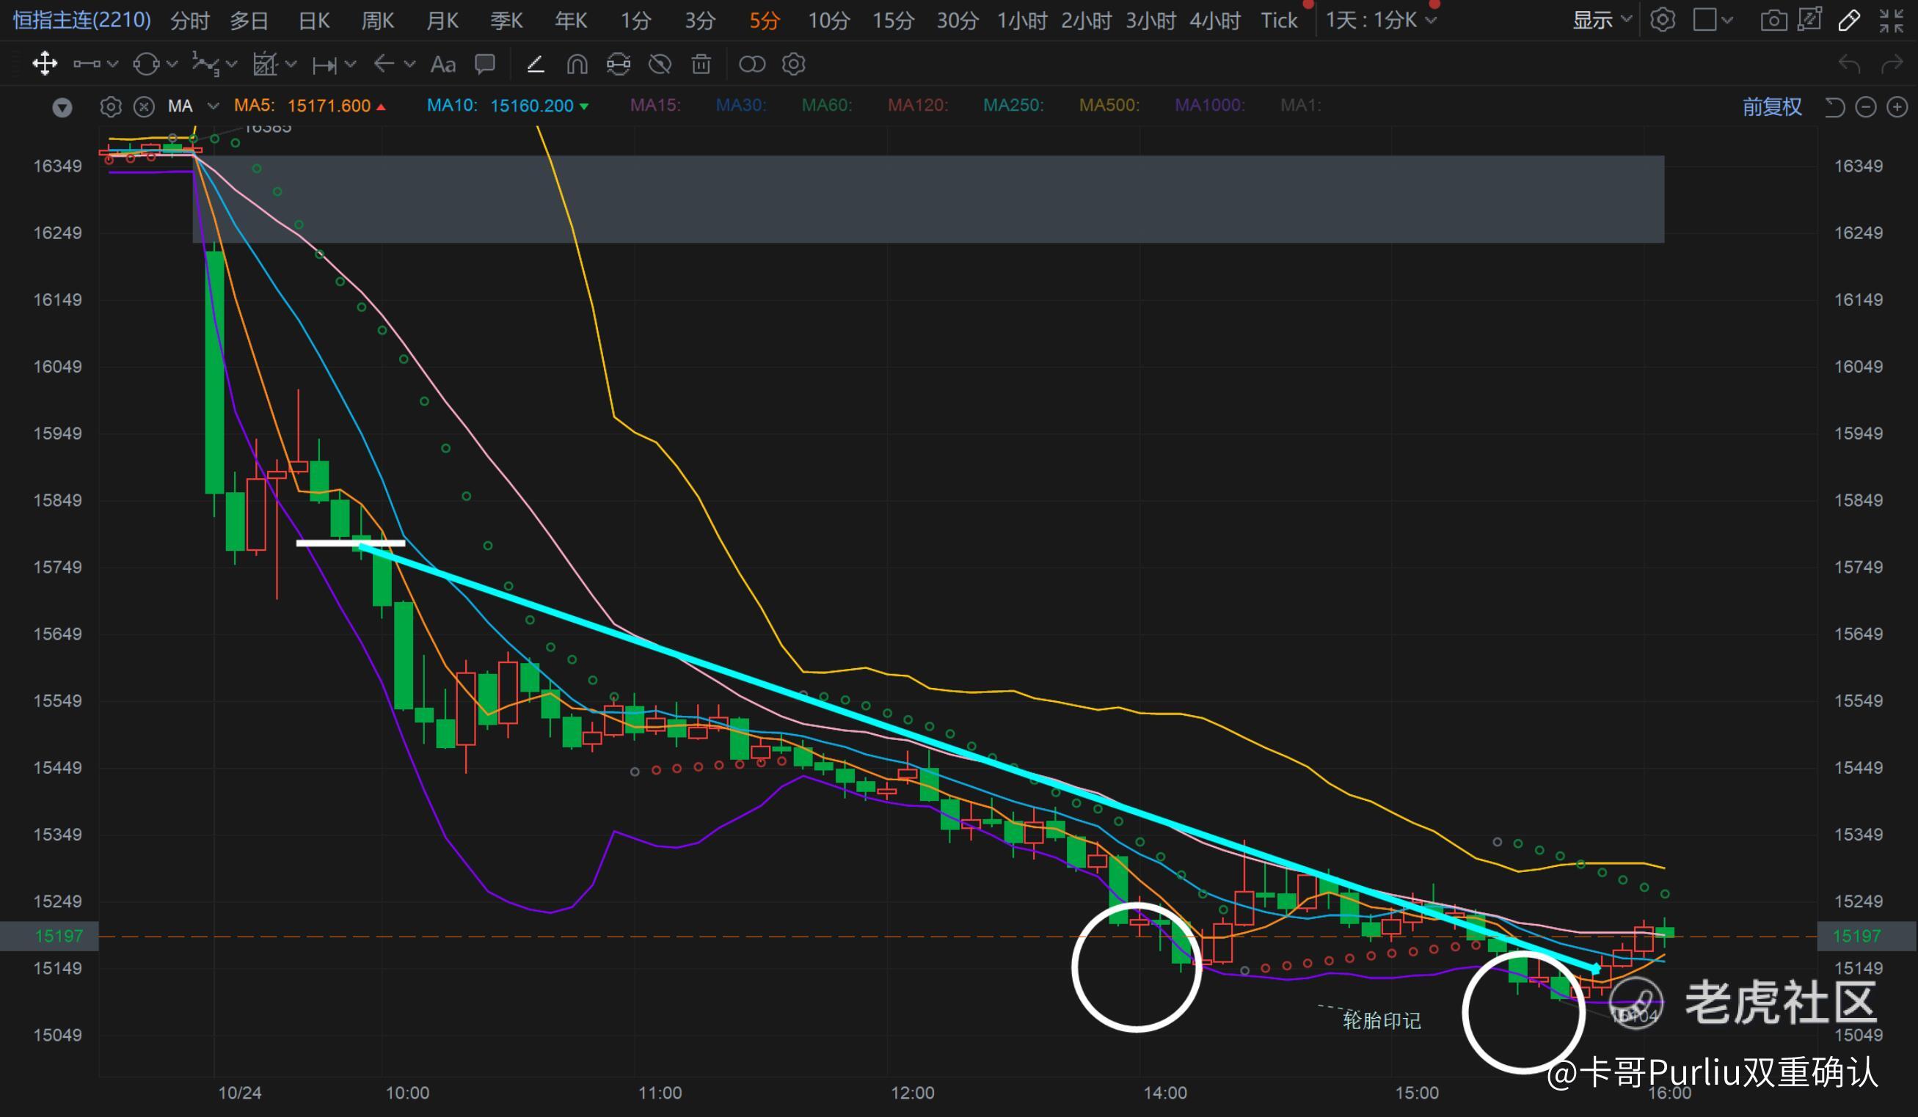Switch to 日K tab
Screen dimensions: 1918x1117
coord(313,21)
